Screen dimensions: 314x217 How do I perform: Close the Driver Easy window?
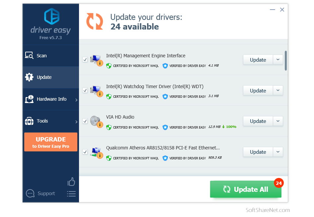click(282, 10)
